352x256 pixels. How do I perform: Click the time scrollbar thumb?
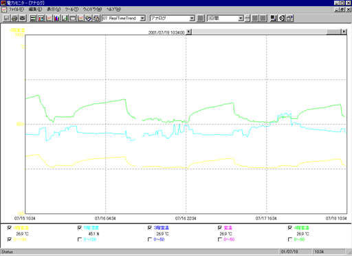(x=333, y=32)
